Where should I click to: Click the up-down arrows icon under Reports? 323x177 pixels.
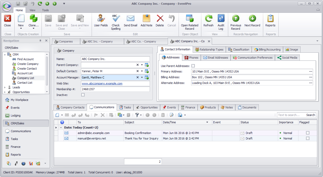(x=16, y=163)
